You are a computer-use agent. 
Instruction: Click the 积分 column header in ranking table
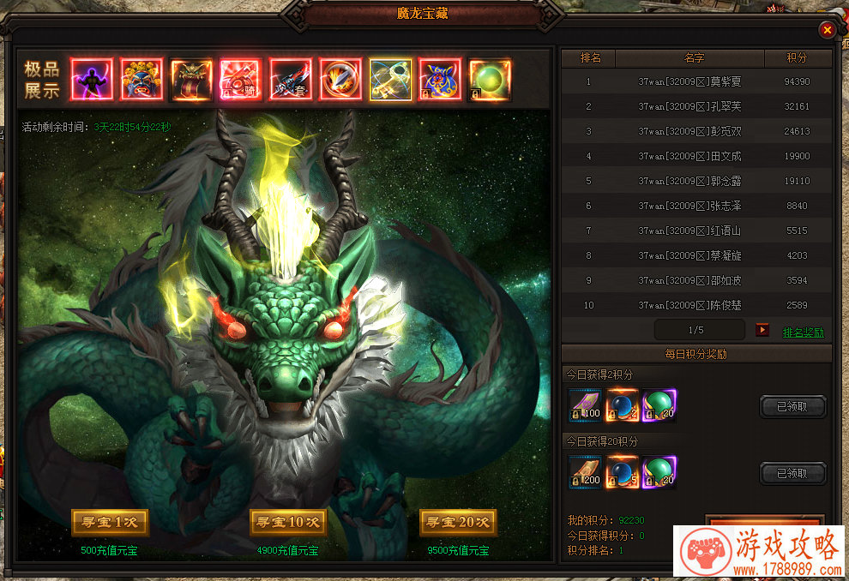coord(797,58)
